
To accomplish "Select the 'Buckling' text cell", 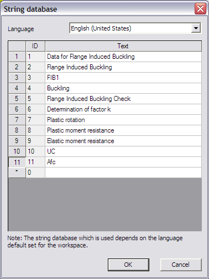I will 123,88.
